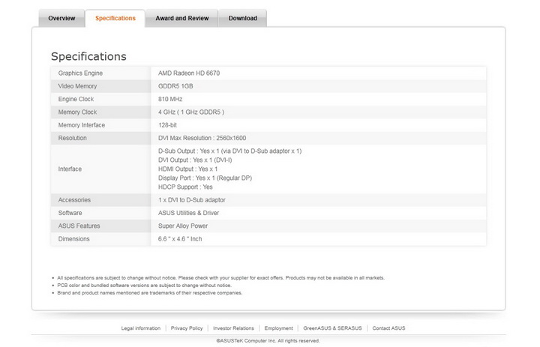540x347 pixels.
Task: Select the Software row label
Action: pyautogui.click(x=70, y=213)
